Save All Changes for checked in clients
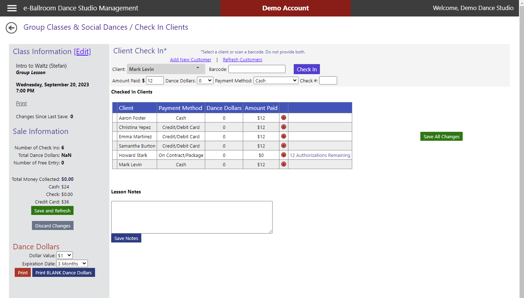The height and width of the screenshot is (298, 524). (441, 136)
